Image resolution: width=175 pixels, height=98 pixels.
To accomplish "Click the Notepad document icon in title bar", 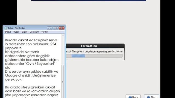I will (x=6, y=28).
